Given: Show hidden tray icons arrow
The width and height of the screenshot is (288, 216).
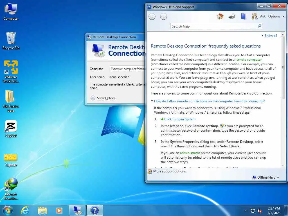Looking at the screenshot, I should coord(246,211).
